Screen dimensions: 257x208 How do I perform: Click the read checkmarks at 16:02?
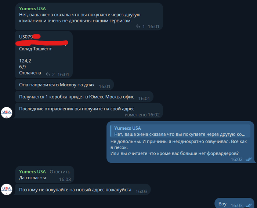(249, 159)
